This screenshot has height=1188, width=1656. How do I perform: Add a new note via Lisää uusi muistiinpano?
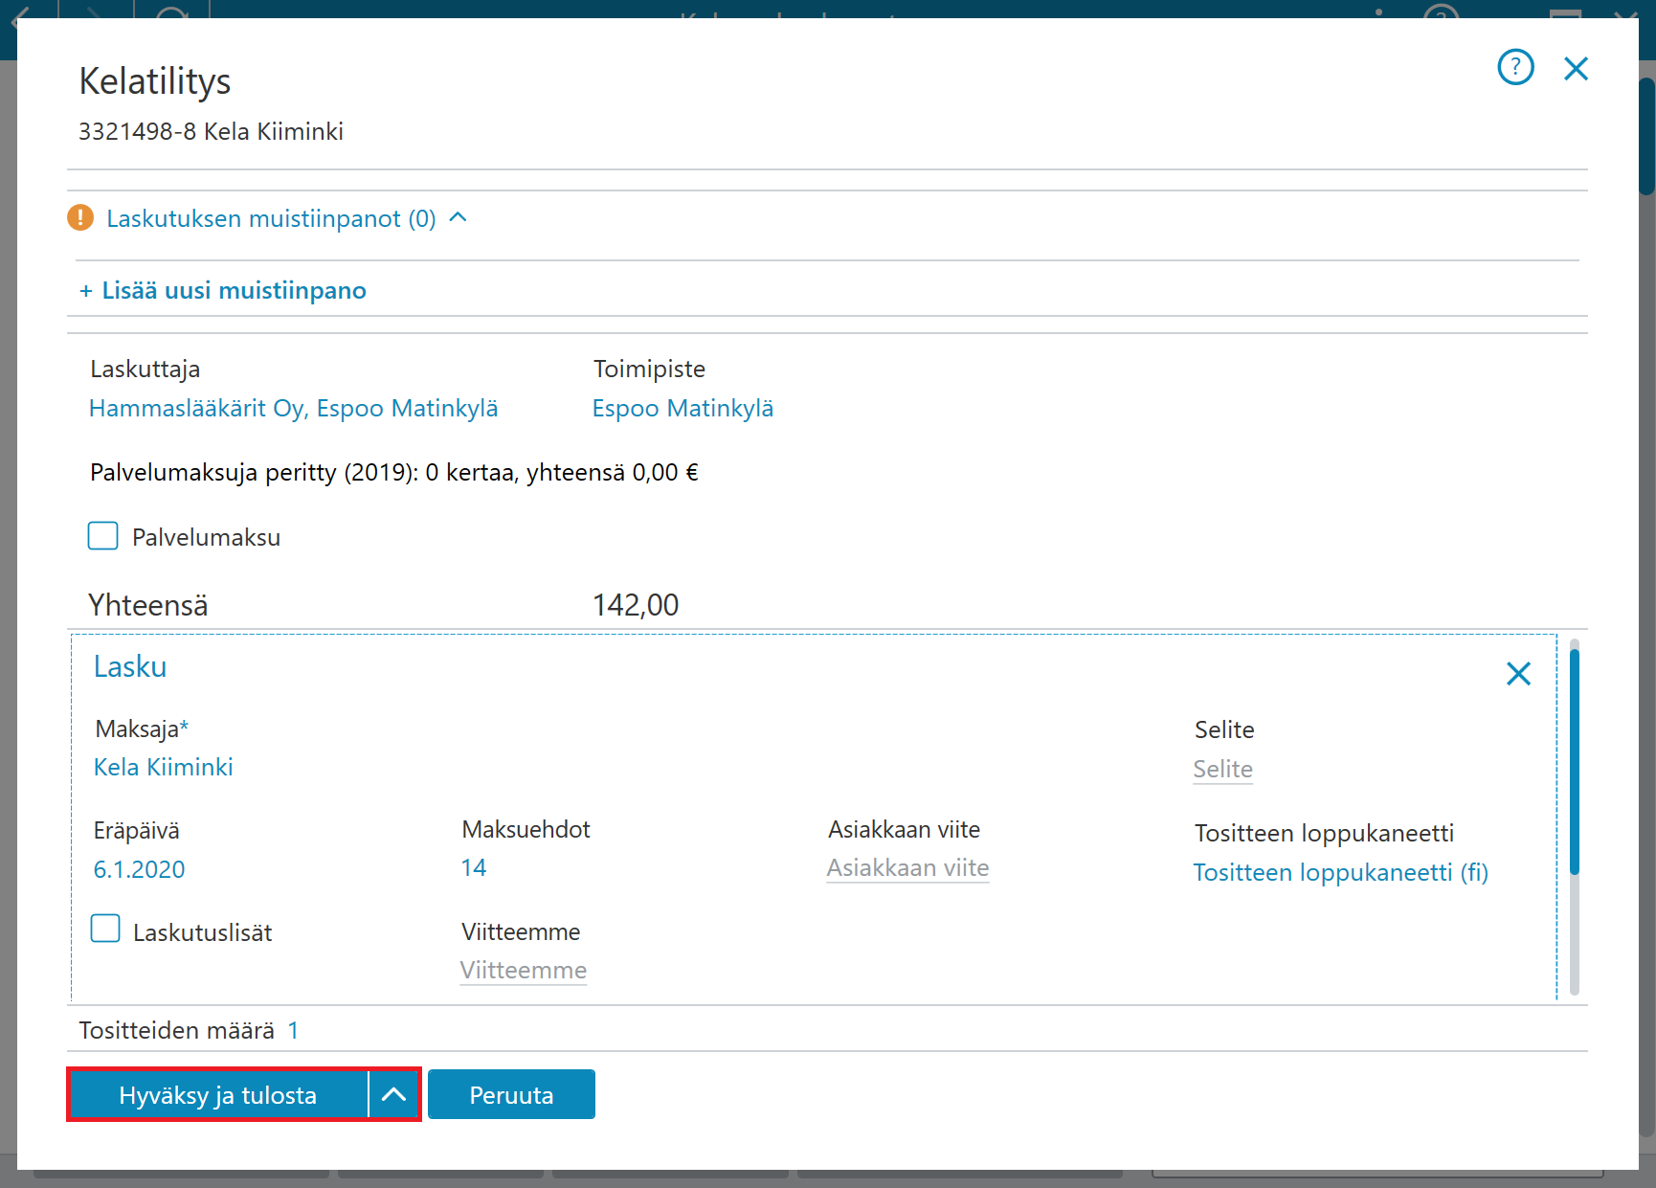coord(222,290)
